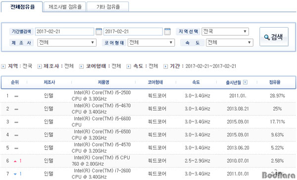Click the red up arrow in rank 6

[x=15, y=161]
